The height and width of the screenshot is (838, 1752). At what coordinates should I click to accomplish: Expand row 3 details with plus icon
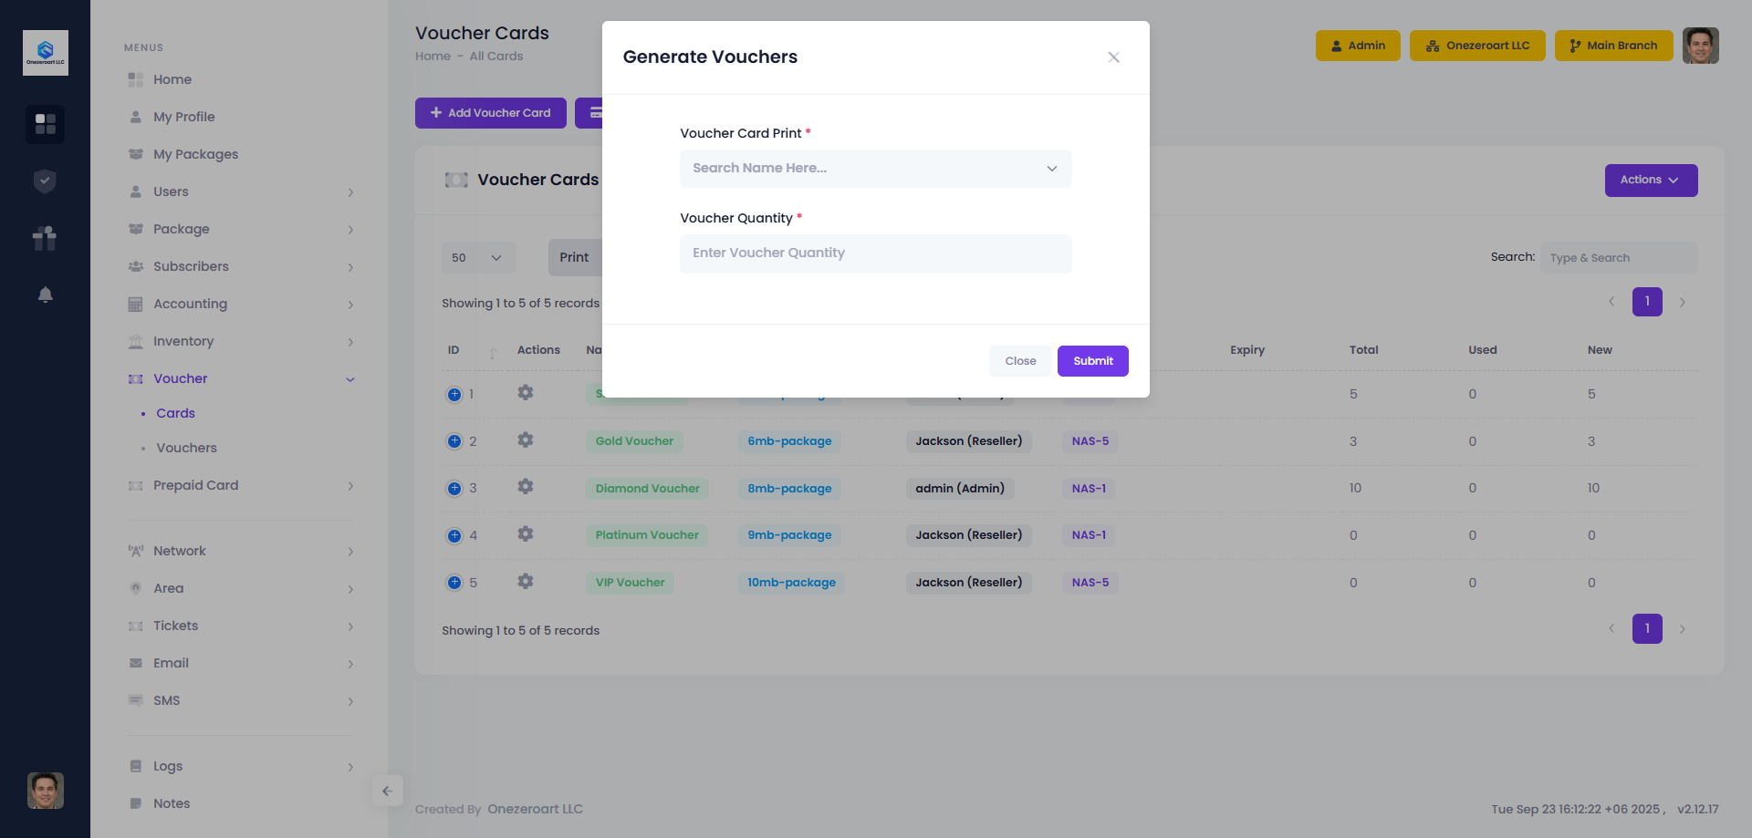[454, 488]
